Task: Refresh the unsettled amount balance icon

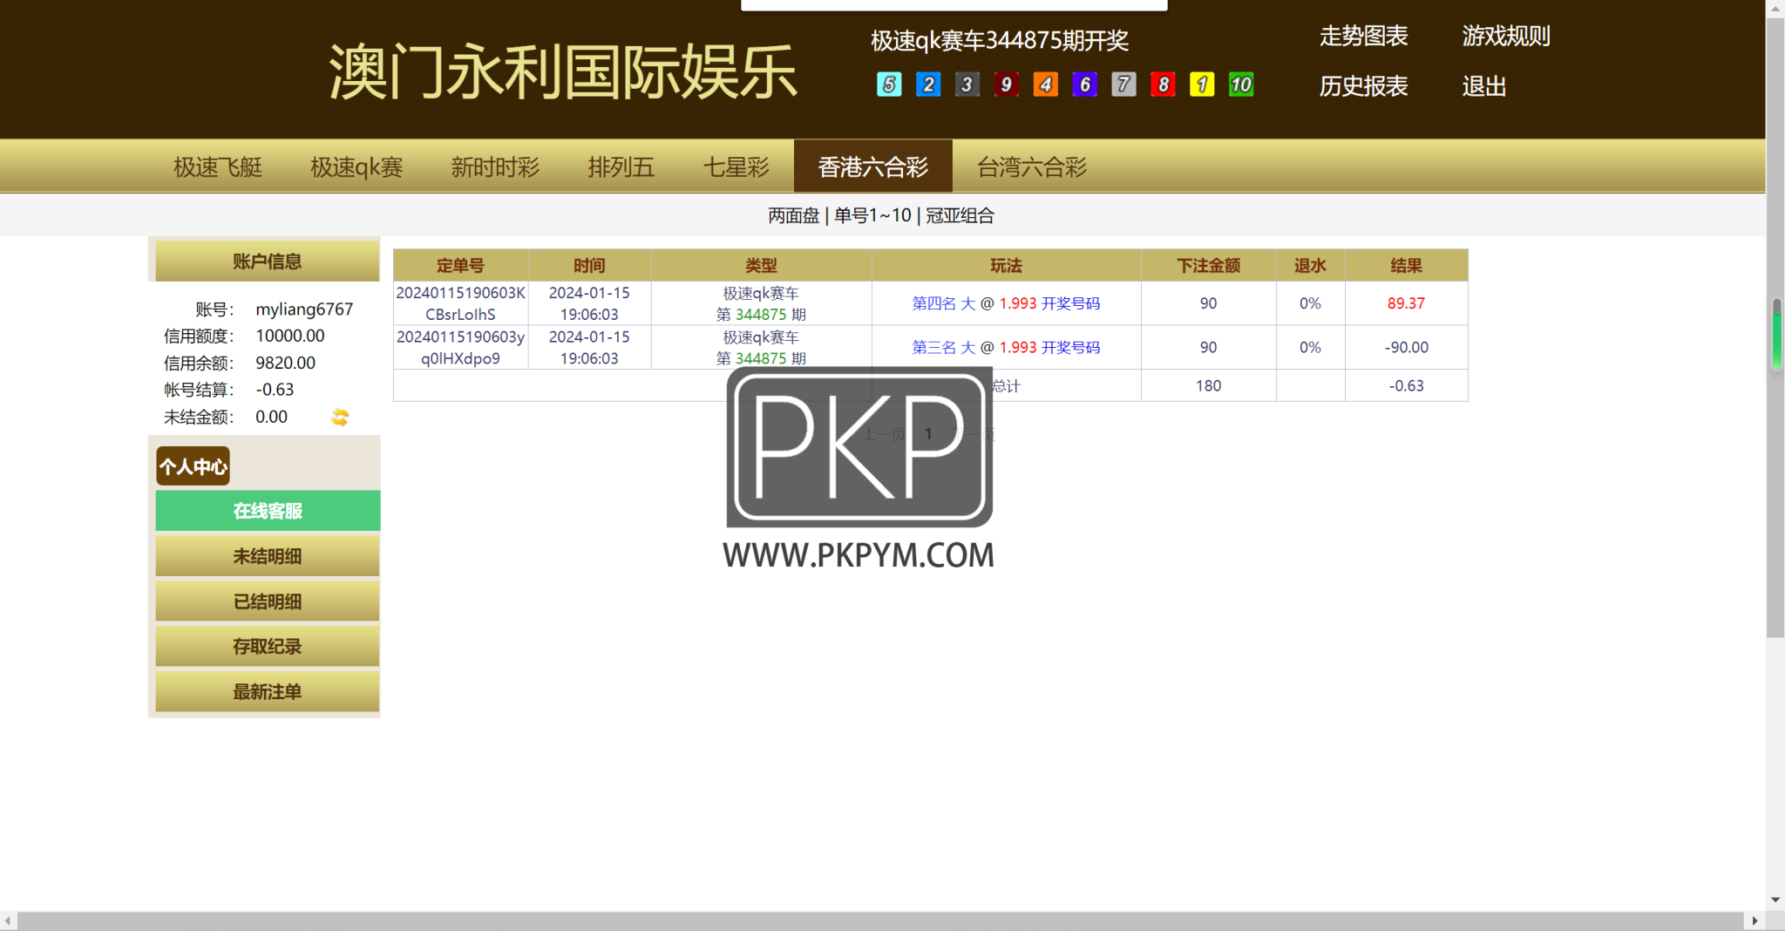Action: pyautogui.click(x=340, y=418)
